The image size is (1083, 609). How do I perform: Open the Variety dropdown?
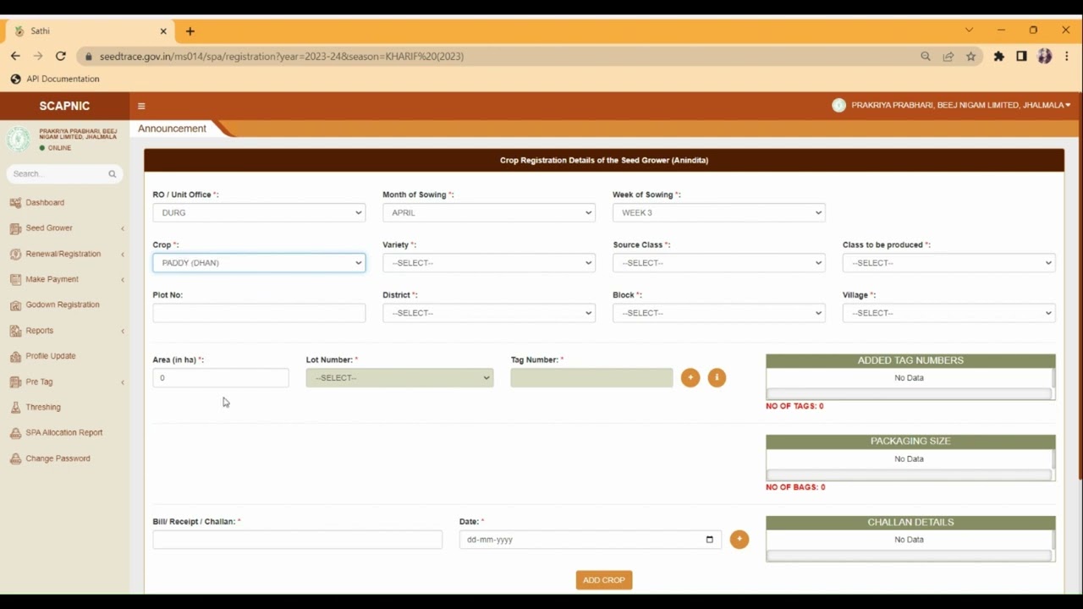(489, 262)
